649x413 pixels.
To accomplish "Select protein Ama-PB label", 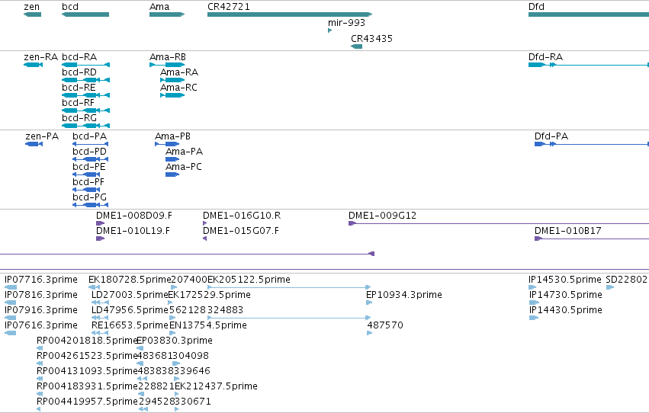I will coord(172,136).
